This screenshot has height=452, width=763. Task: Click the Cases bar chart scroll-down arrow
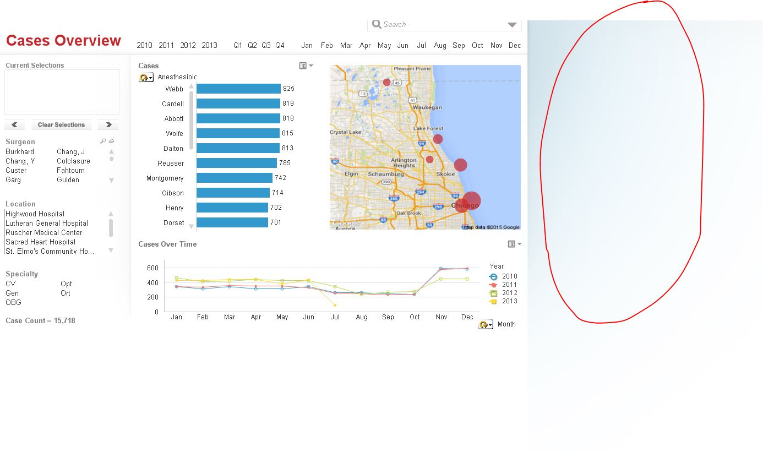coord(192,226)
